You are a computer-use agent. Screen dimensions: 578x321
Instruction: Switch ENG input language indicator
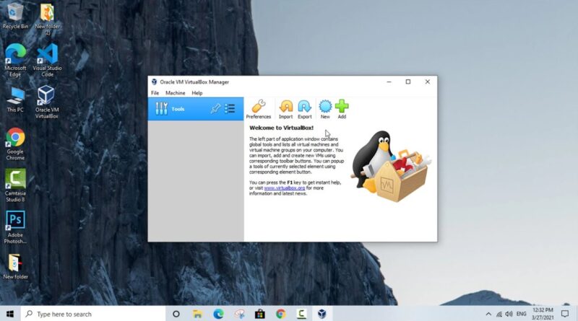[x=521, y=314]
